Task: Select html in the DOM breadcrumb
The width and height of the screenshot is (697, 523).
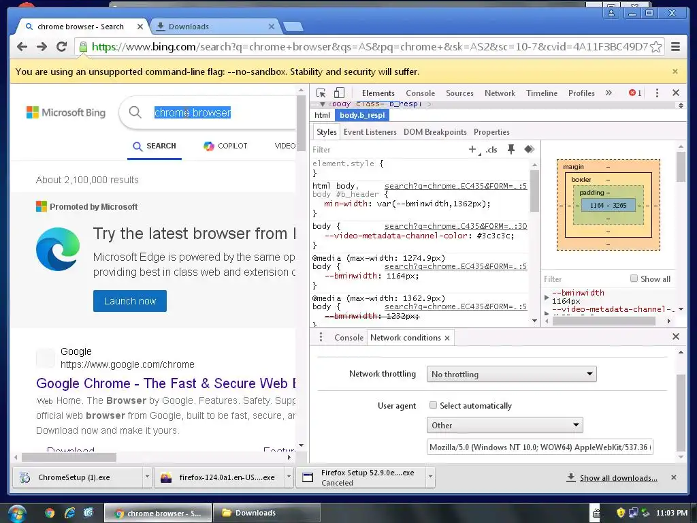Action: [322, 115]
